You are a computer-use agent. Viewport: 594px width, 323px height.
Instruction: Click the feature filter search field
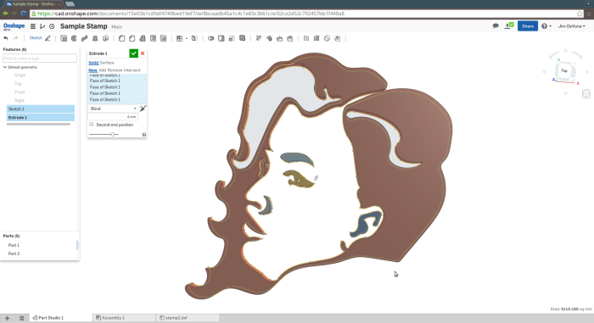[40, 58]
